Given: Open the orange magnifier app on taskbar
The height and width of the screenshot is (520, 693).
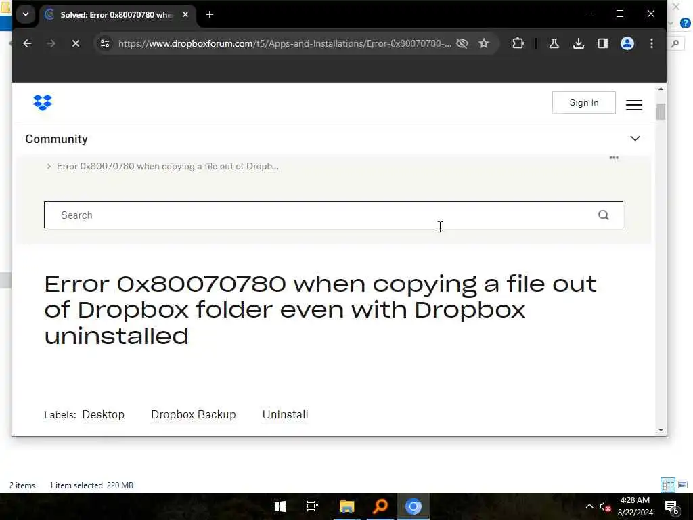Looking at the screenshot, I should point(380,506).
